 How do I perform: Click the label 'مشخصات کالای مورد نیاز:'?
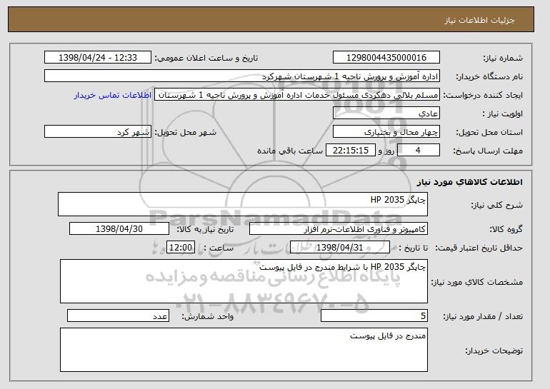click(x=477, y=282)
